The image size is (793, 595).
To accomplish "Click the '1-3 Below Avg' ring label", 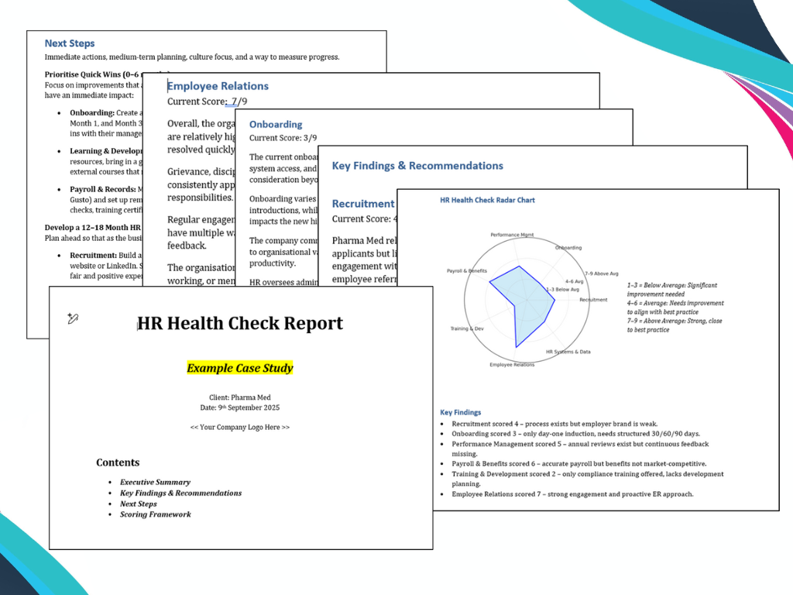I will 563,290.
